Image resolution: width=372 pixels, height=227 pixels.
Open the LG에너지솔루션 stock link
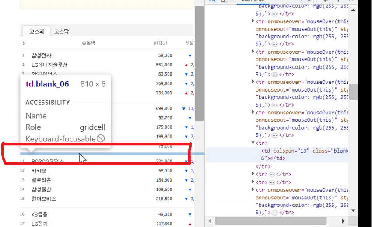49,65
